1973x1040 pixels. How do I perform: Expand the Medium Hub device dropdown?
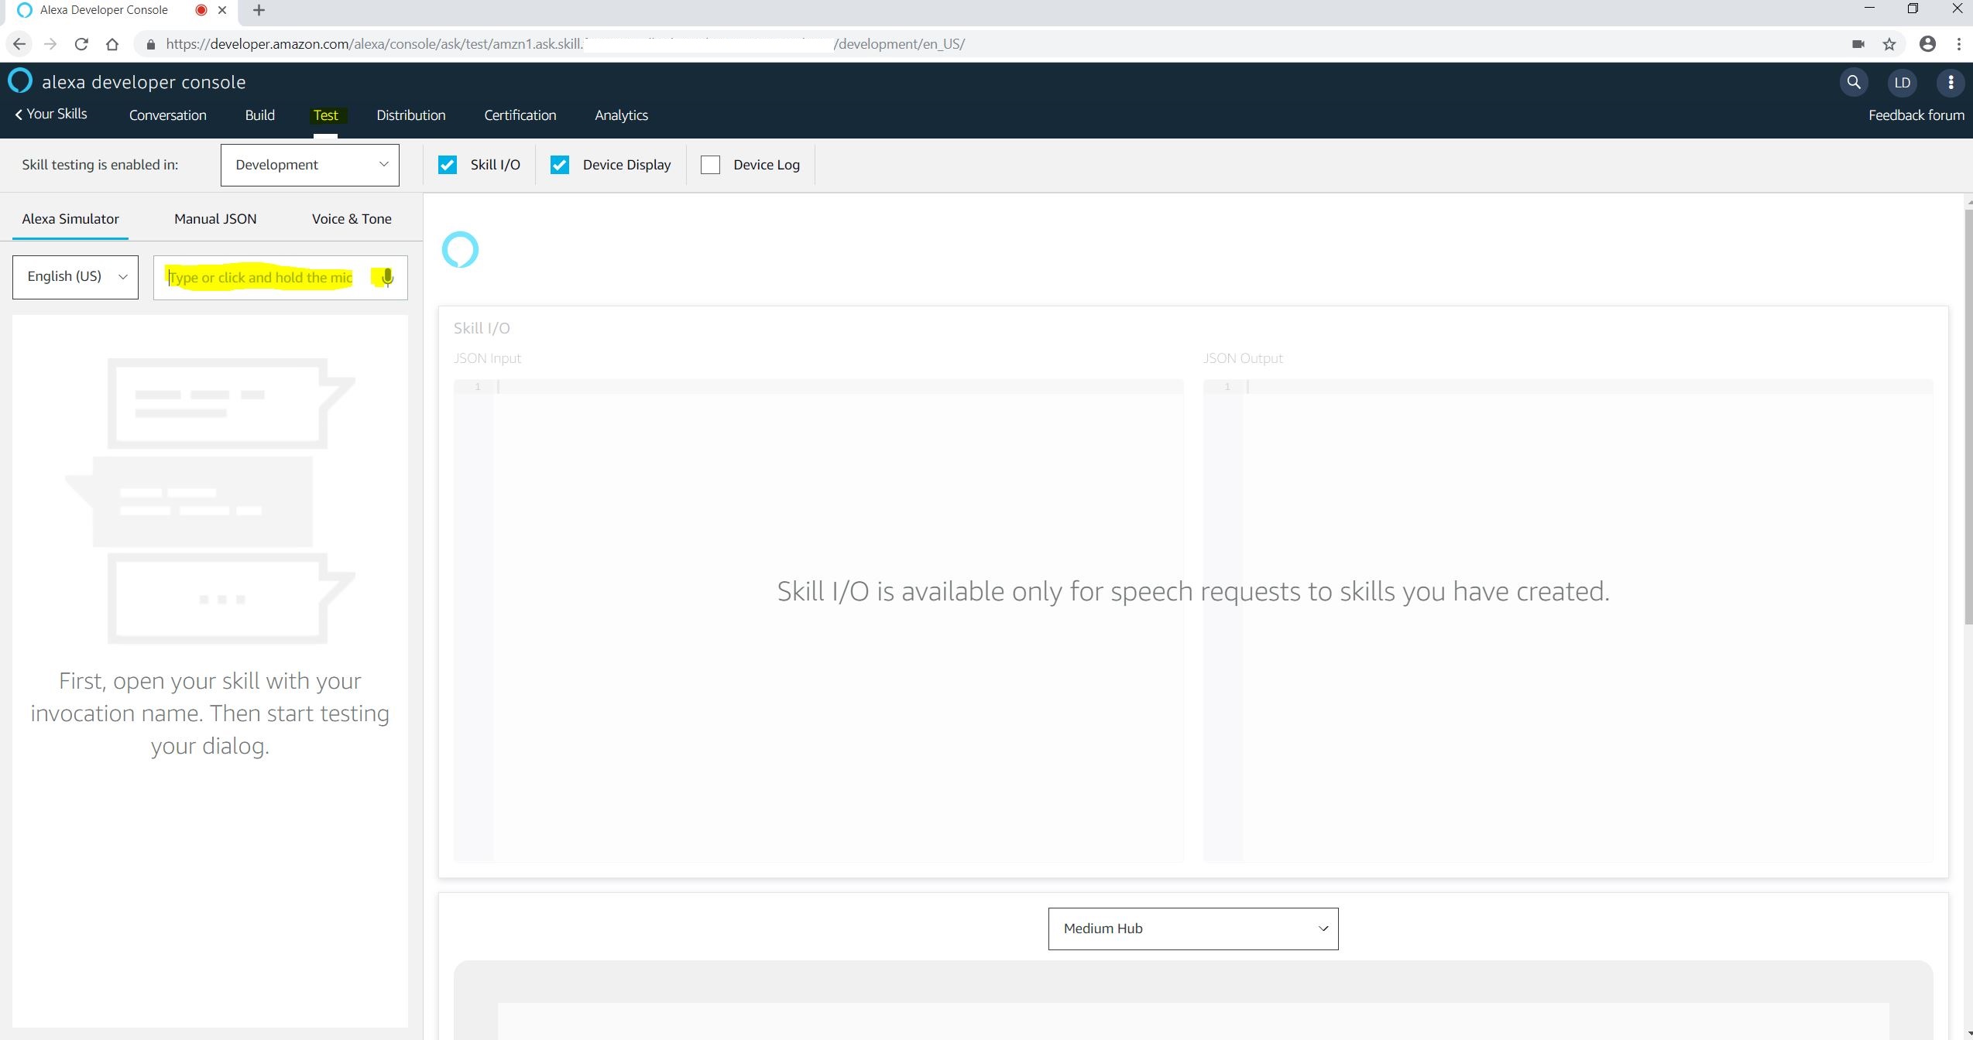point(1192,929)
